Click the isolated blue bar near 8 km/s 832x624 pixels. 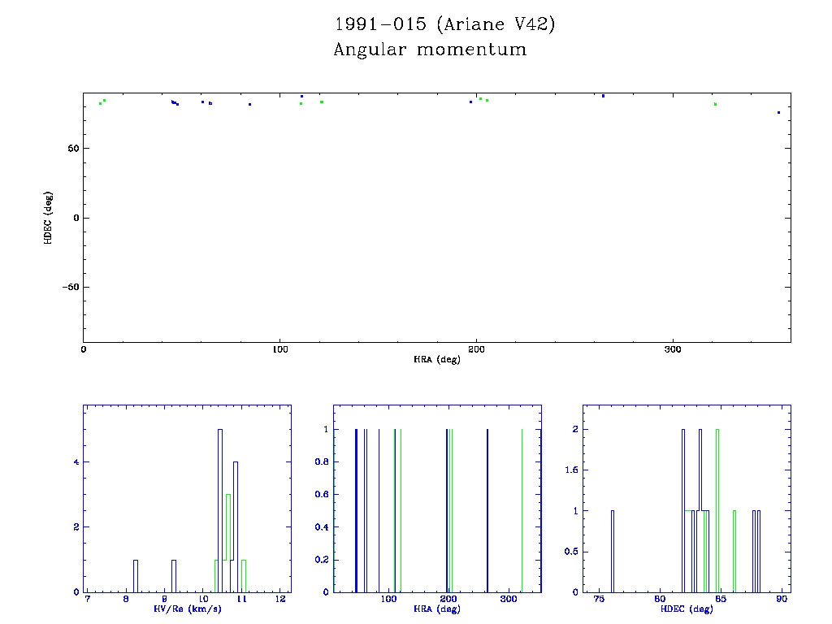pos(136,575)
